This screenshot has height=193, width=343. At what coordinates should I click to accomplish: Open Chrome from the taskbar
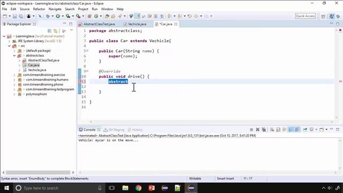click(x=138, y=188)
